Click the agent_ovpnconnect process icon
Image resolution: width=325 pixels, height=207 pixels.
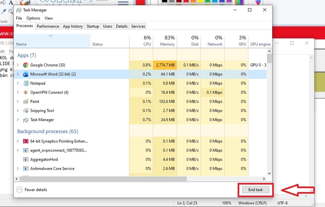[x=26, y=150]
